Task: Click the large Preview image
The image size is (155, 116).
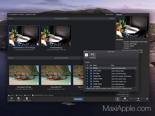Action: point(132,27)
